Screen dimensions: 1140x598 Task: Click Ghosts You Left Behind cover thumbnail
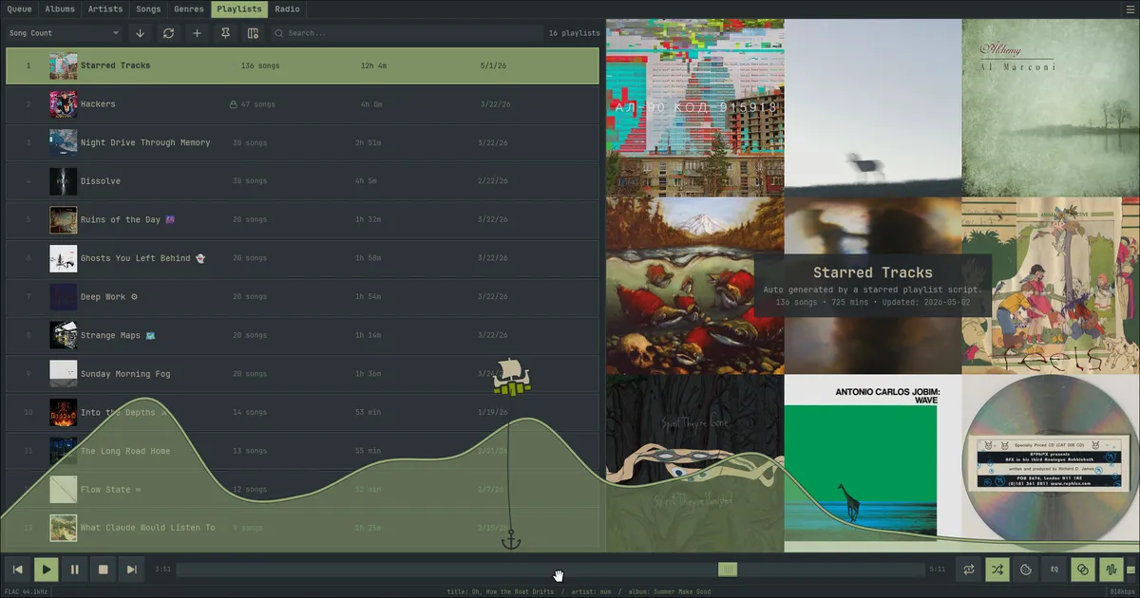(64, 258)
